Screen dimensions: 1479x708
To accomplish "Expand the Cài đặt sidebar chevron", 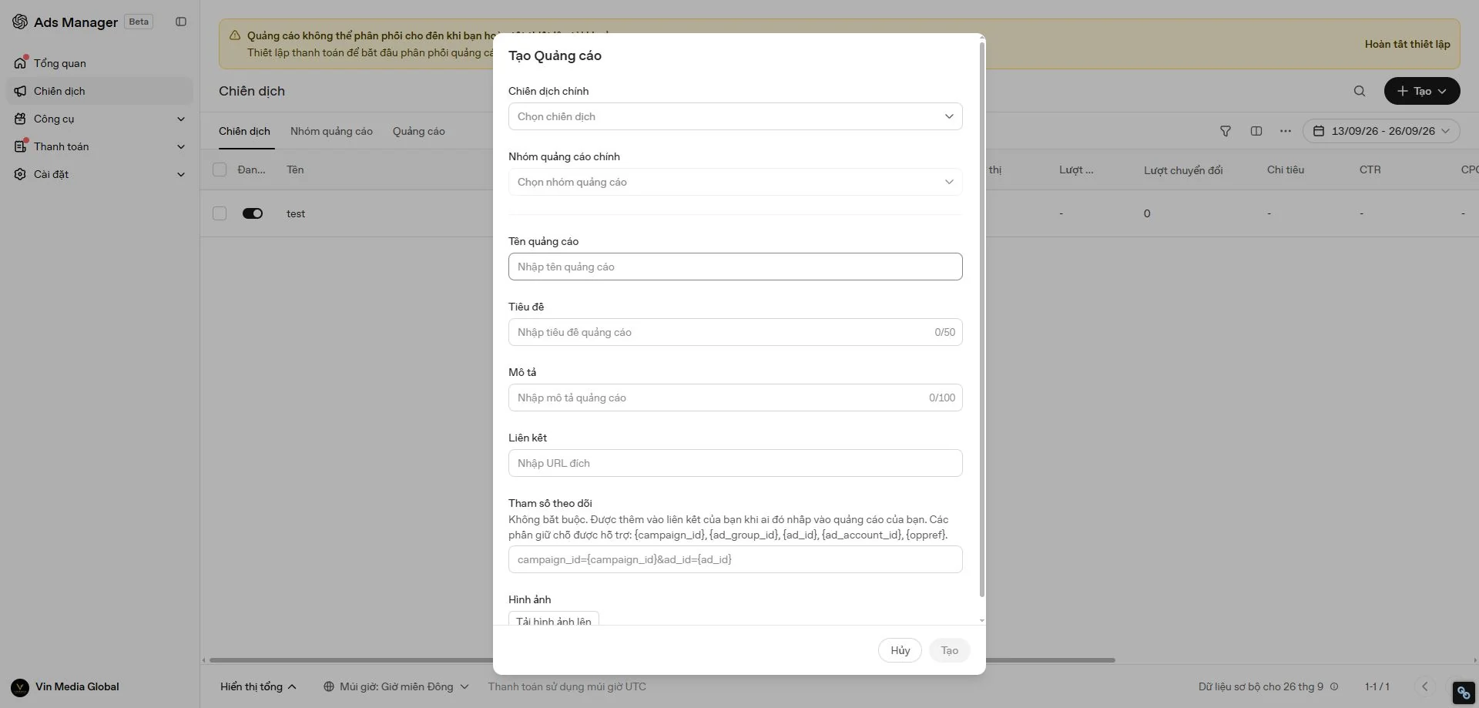I will (x=181, y=174).
